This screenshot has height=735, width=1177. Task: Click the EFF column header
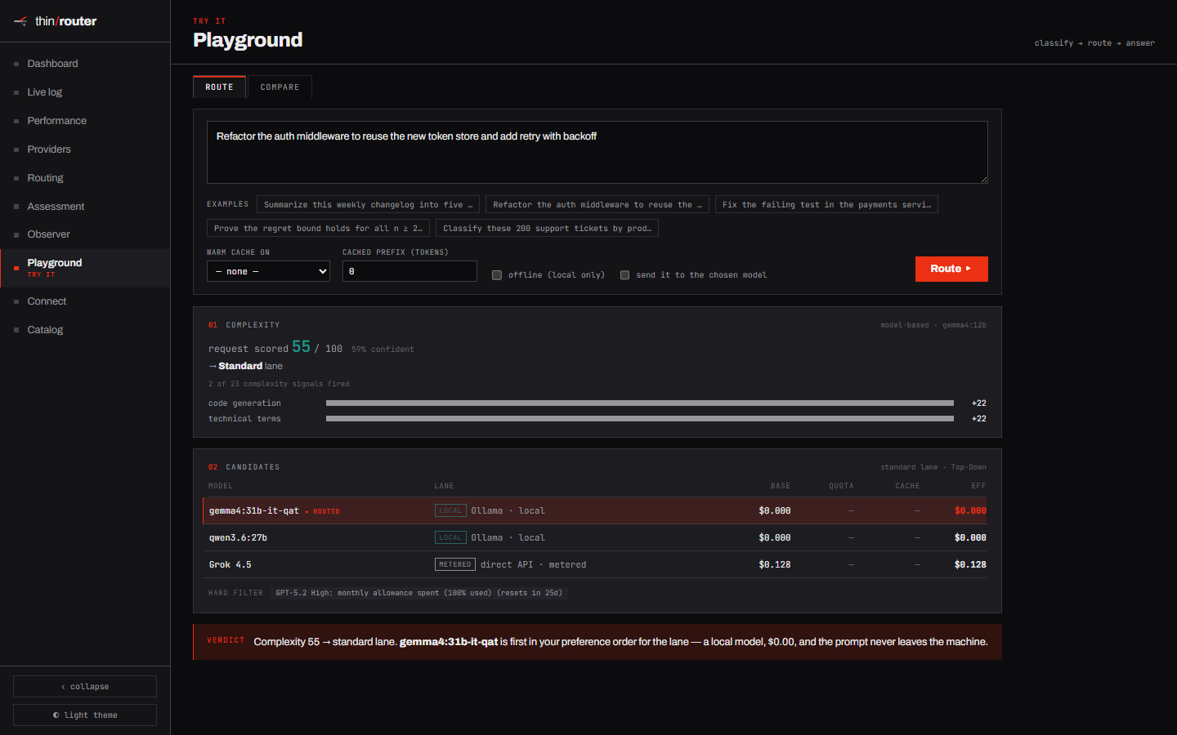(x=978, y=486)
